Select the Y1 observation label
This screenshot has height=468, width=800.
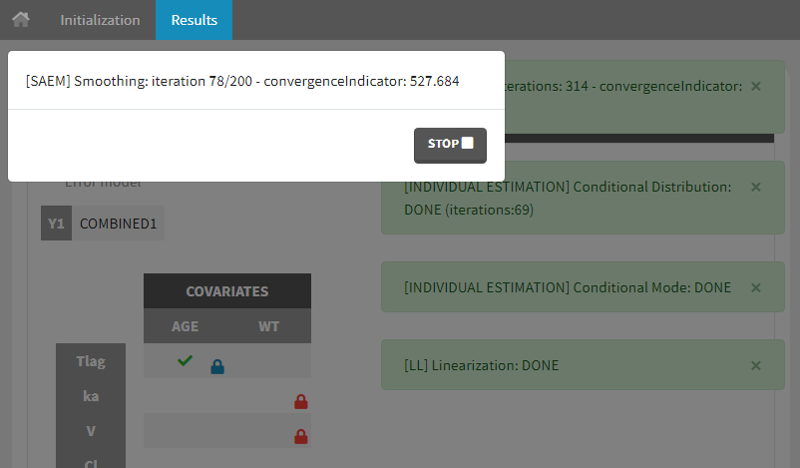(x=56, y=224)
